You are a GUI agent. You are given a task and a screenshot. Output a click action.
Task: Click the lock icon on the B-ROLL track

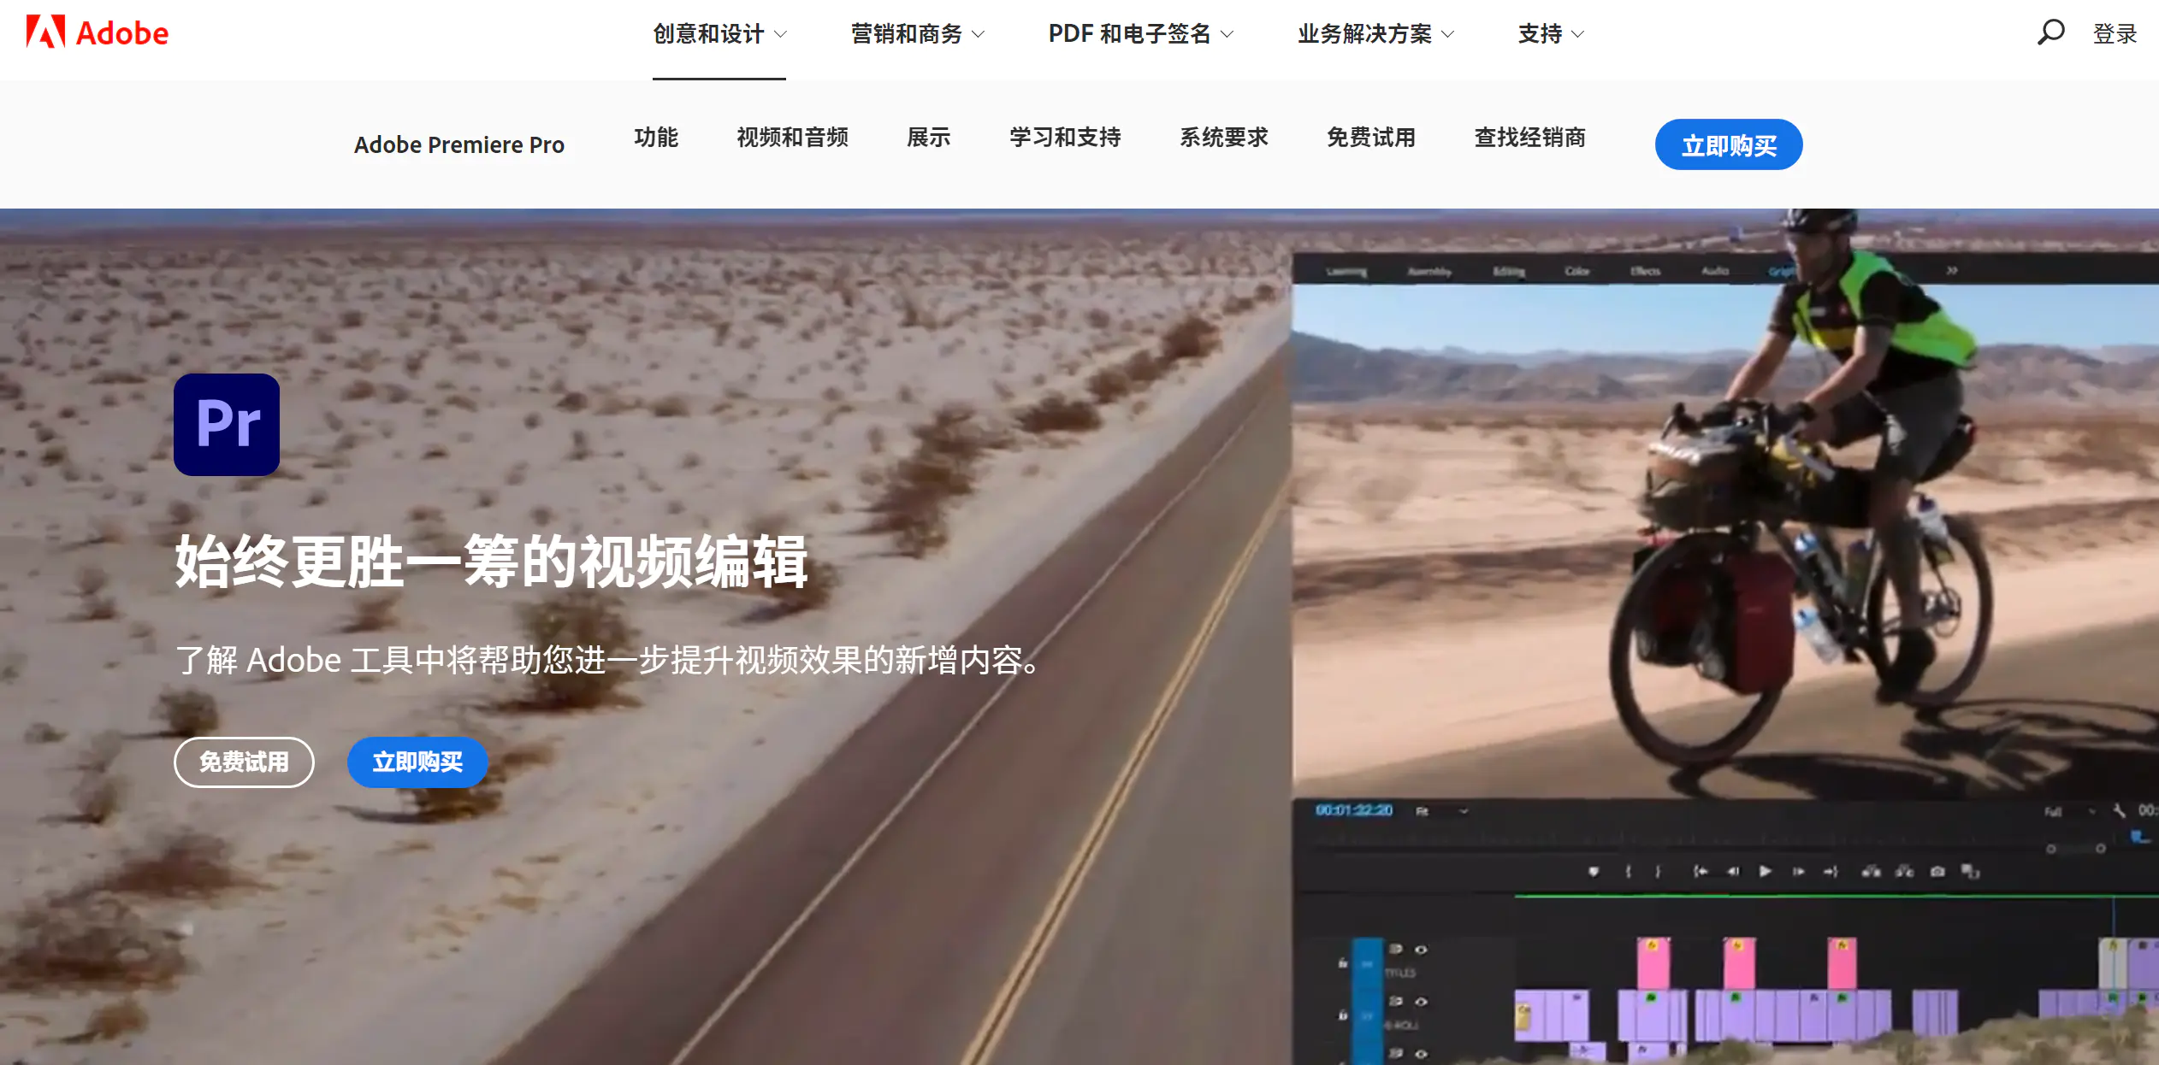1343,1015
